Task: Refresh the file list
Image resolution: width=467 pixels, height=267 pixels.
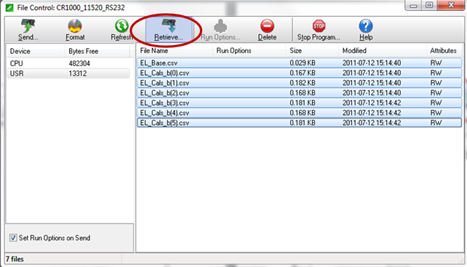Action: click(x=121, y=30)
